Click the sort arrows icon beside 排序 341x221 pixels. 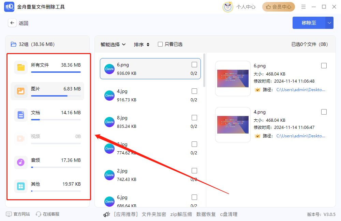(x=148, y=45)
